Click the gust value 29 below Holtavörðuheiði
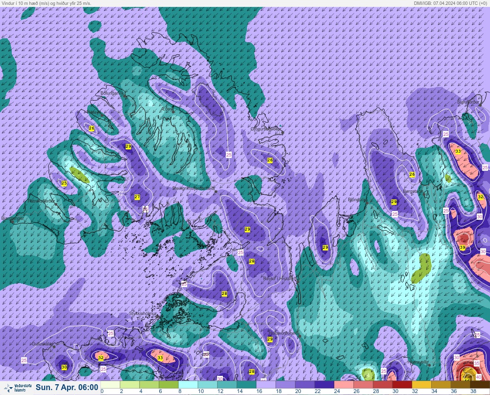This screenshot has height=395, width=490. click(270, 339)
